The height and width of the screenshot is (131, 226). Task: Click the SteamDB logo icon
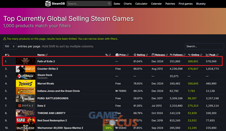coord(48,3)
